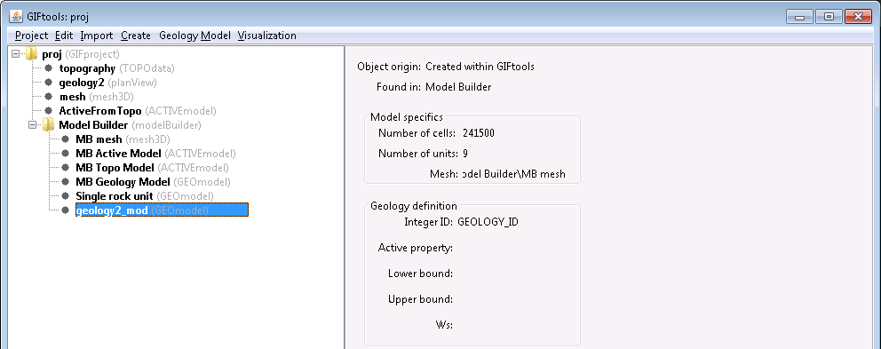This screenshot has width=881, height=349.
Task: Click the bullet icon beside MB Active Model
Action: point(65,154)
